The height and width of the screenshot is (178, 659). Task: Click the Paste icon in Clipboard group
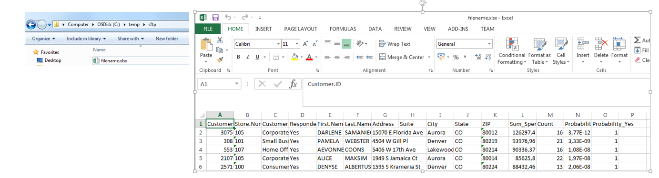(x=206, y=45)
